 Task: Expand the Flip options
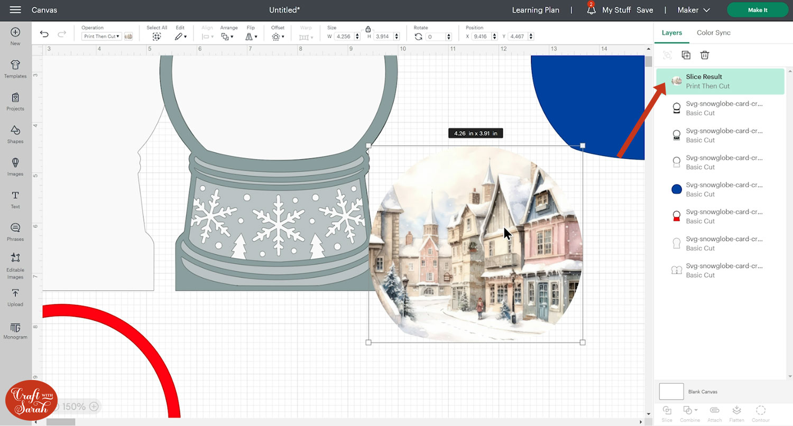pos(251,36)
